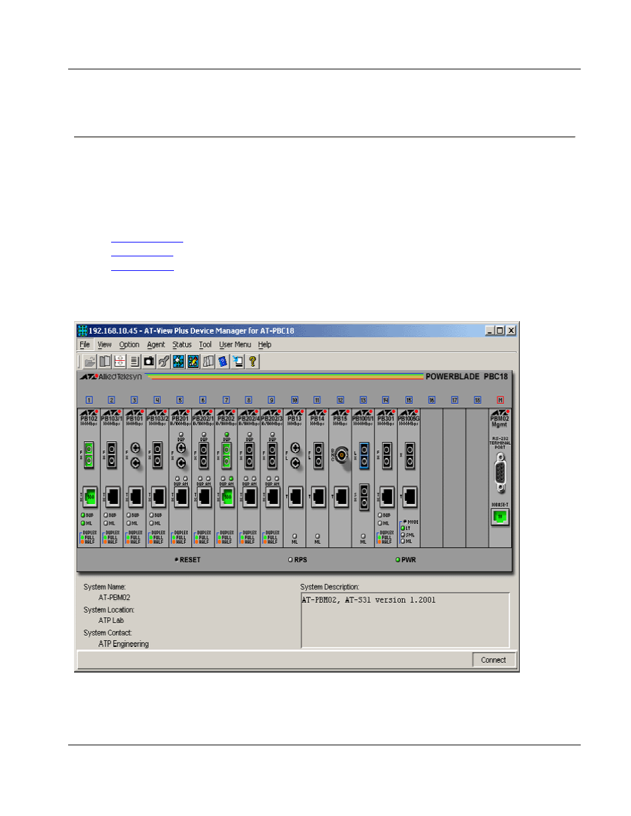The width and height of the screenshot is (631, 816).
Task: Click the green fiber port on PB102
Action: [89, 455]
